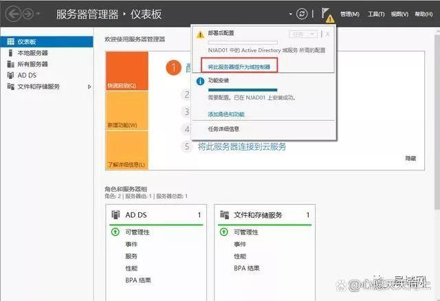Click the forward navigation arrow
The height and width of the screenshot is (301, 440).
tap(28, 14)
